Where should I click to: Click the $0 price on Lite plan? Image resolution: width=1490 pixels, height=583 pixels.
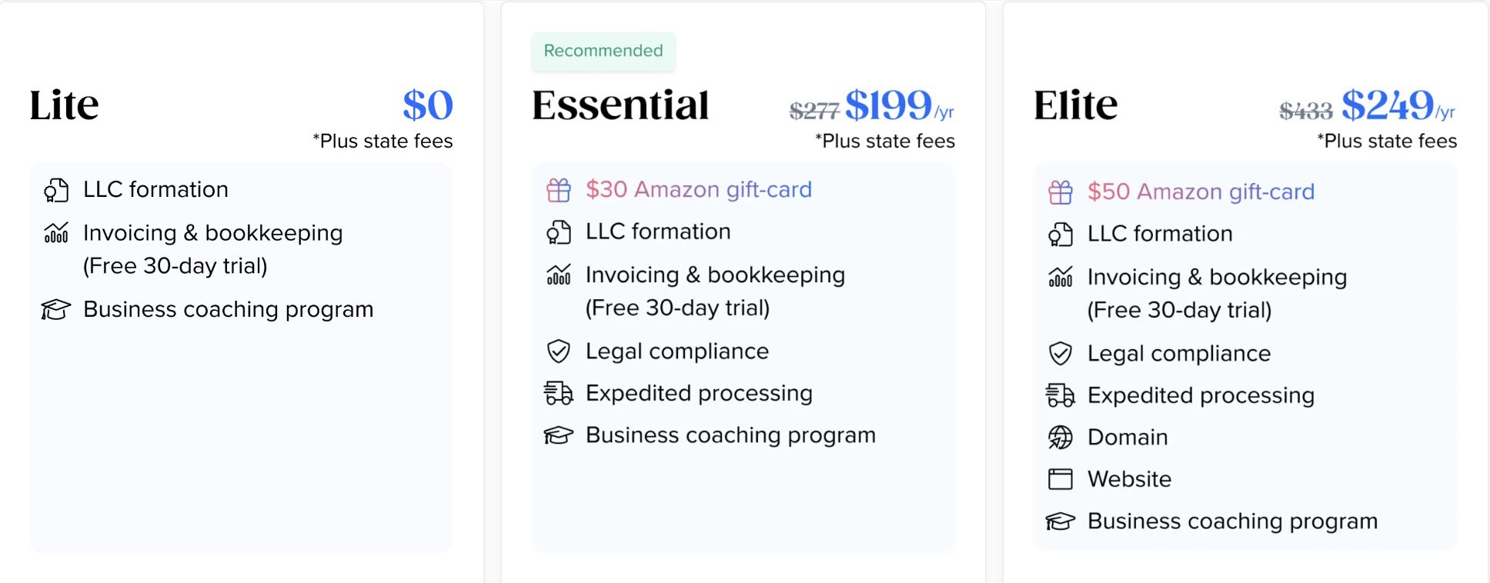pos(428,105)
